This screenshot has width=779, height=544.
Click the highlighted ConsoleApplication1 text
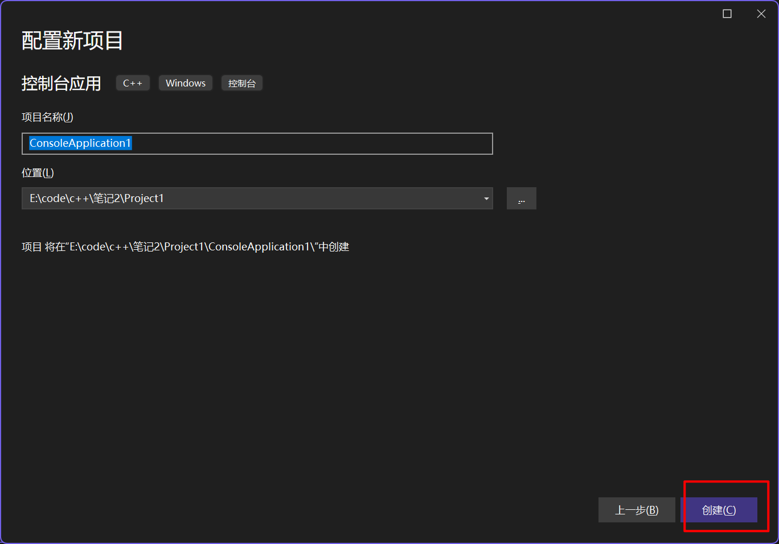pos(80,143)
